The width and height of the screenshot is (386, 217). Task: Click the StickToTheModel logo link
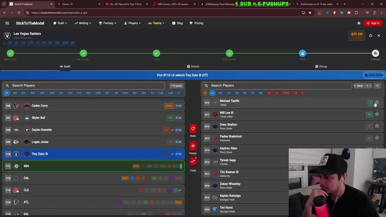pyautogui.click(x=30, y=23)
